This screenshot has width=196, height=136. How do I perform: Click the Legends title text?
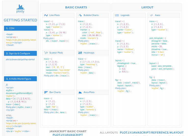tap(125, 15)
